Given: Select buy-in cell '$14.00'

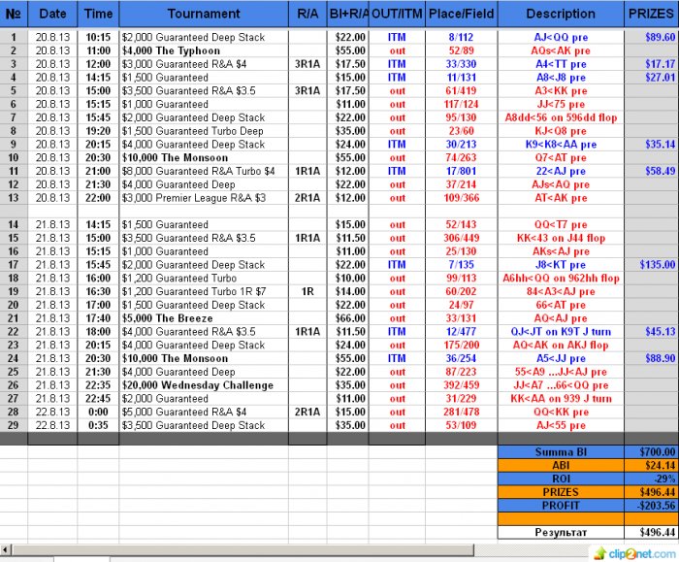Looking at the screenshot, I should point(347,291).
